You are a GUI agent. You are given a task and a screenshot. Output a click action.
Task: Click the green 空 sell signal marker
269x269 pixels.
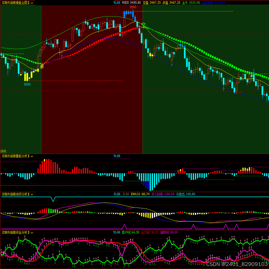[x=143, y=25]
